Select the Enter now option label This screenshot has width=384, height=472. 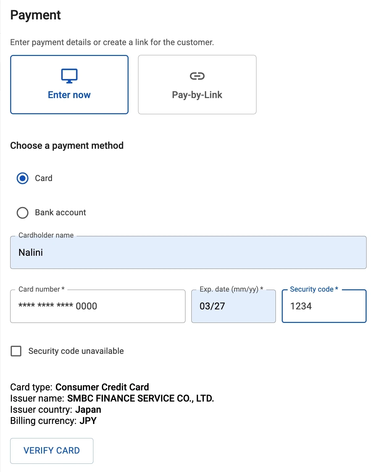[x=69, y=95]
